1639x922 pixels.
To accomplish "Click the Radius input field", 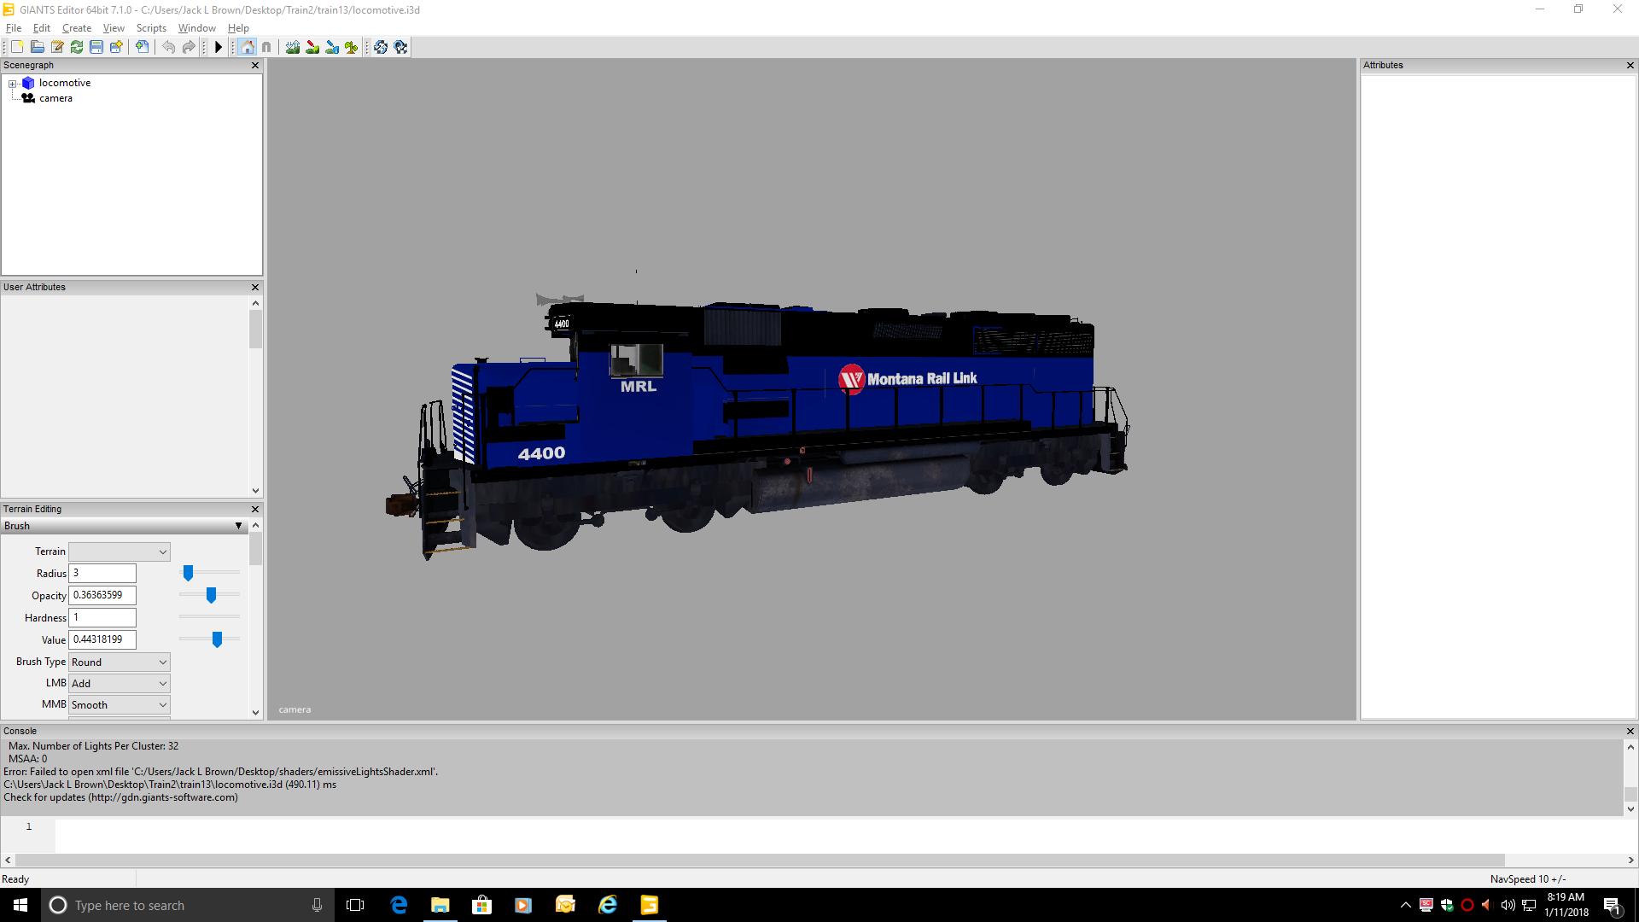I will (102, 574).
